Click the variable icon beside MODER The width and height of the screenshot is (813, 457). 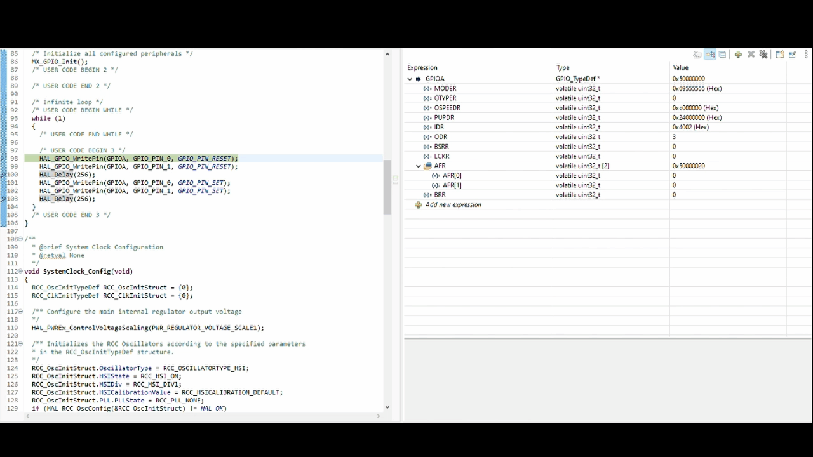[x=427, y=89]
